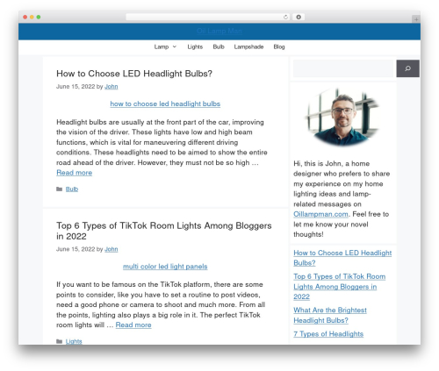Viewport: 439px width, 371px height.
Task: Click the Oil Lamp Man site title
Action: point(219,31)
